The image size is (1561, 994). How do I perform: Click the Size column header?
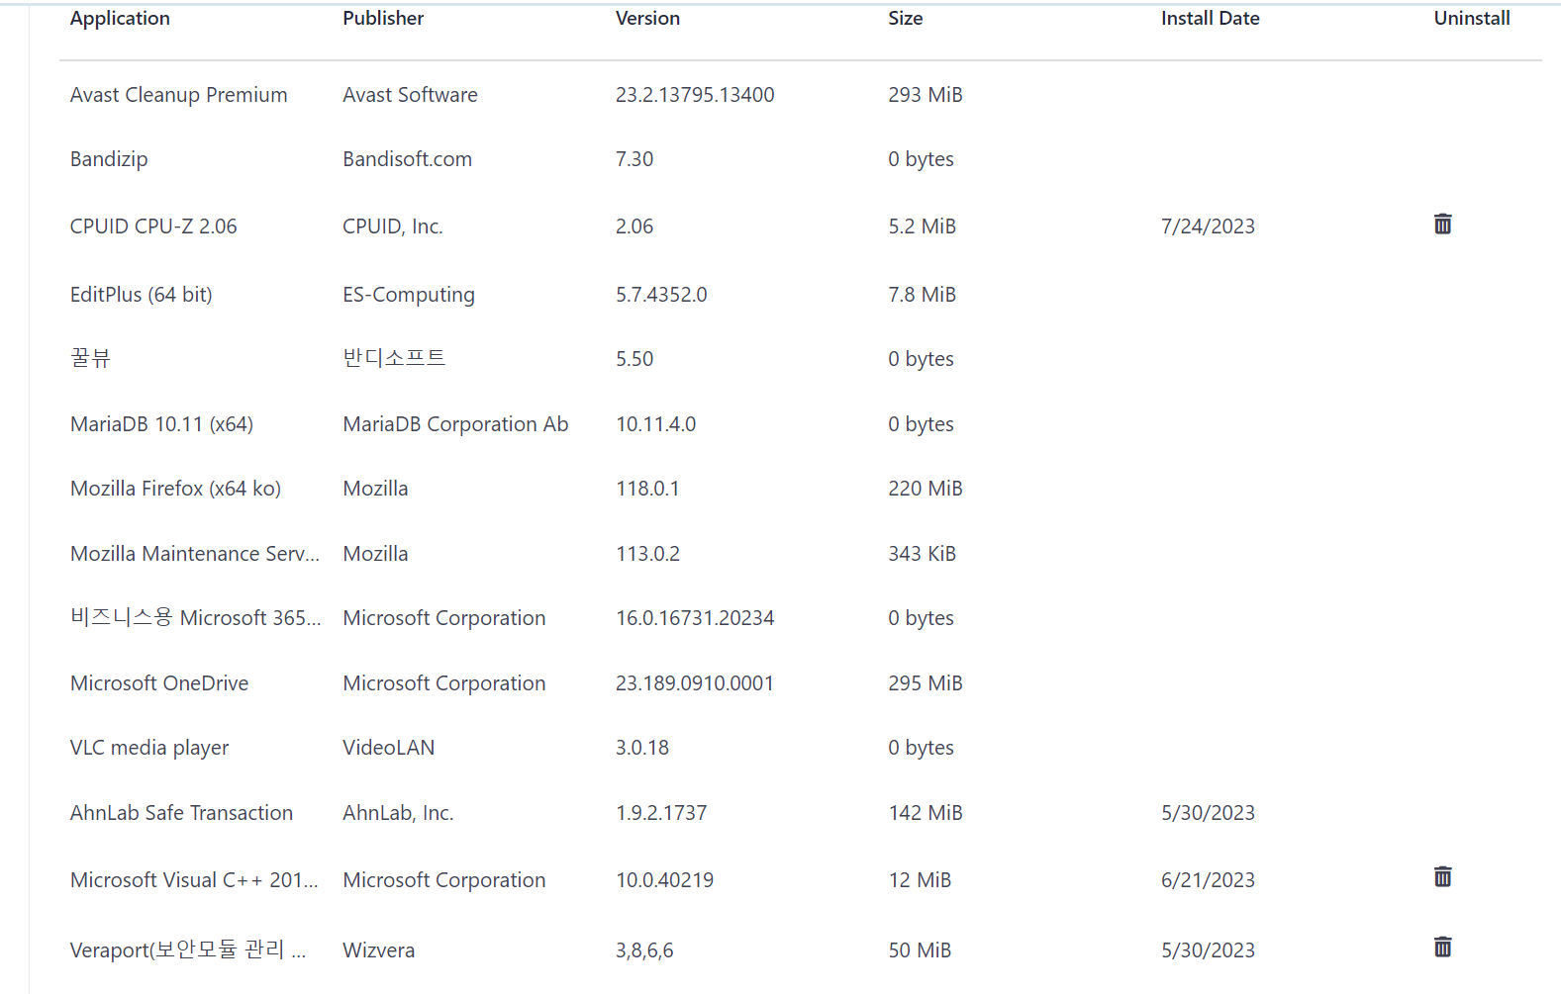coord(906,18)
